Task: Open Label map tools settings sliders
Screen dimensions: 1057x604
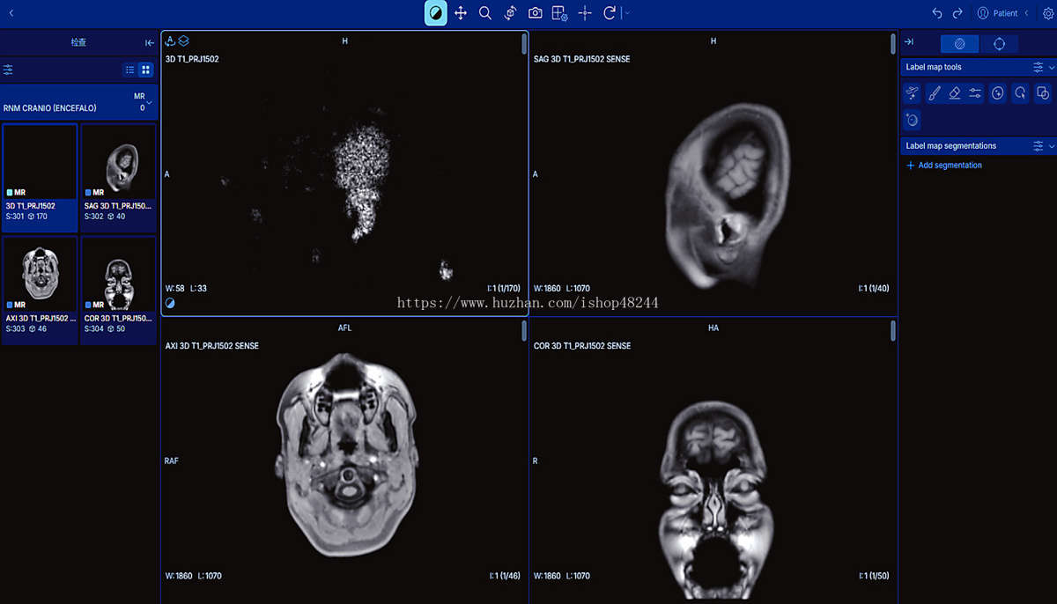Action: click(x=1039, y=67)
